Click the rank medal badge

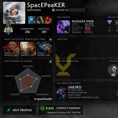tap(9, 29)
